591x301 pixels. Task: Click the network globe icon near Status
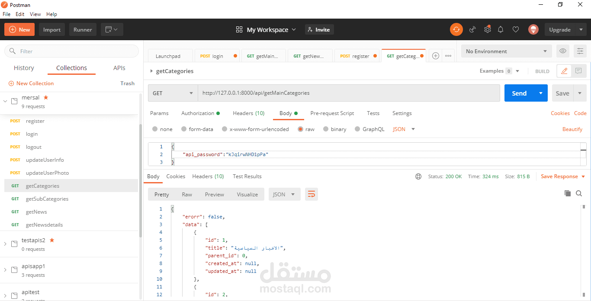coord(418,176)
